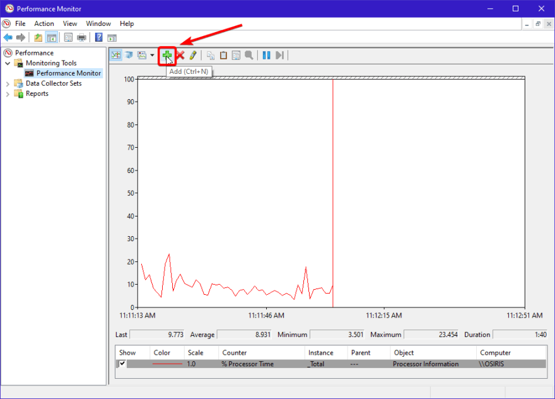Collapse the Monitoring Tools tree node

8,63
